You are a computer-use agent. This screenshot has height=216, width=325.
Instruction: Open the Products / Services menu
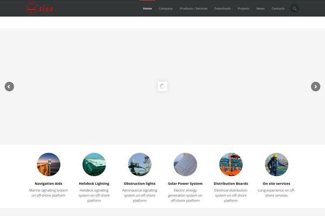click(x=193, y=9)
